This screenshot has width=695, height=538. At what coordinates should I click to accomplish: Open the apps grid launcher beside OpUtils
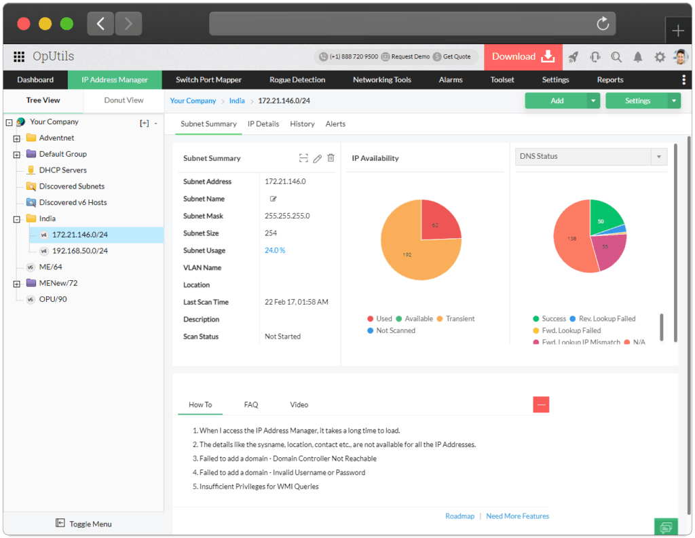point(19,57)
